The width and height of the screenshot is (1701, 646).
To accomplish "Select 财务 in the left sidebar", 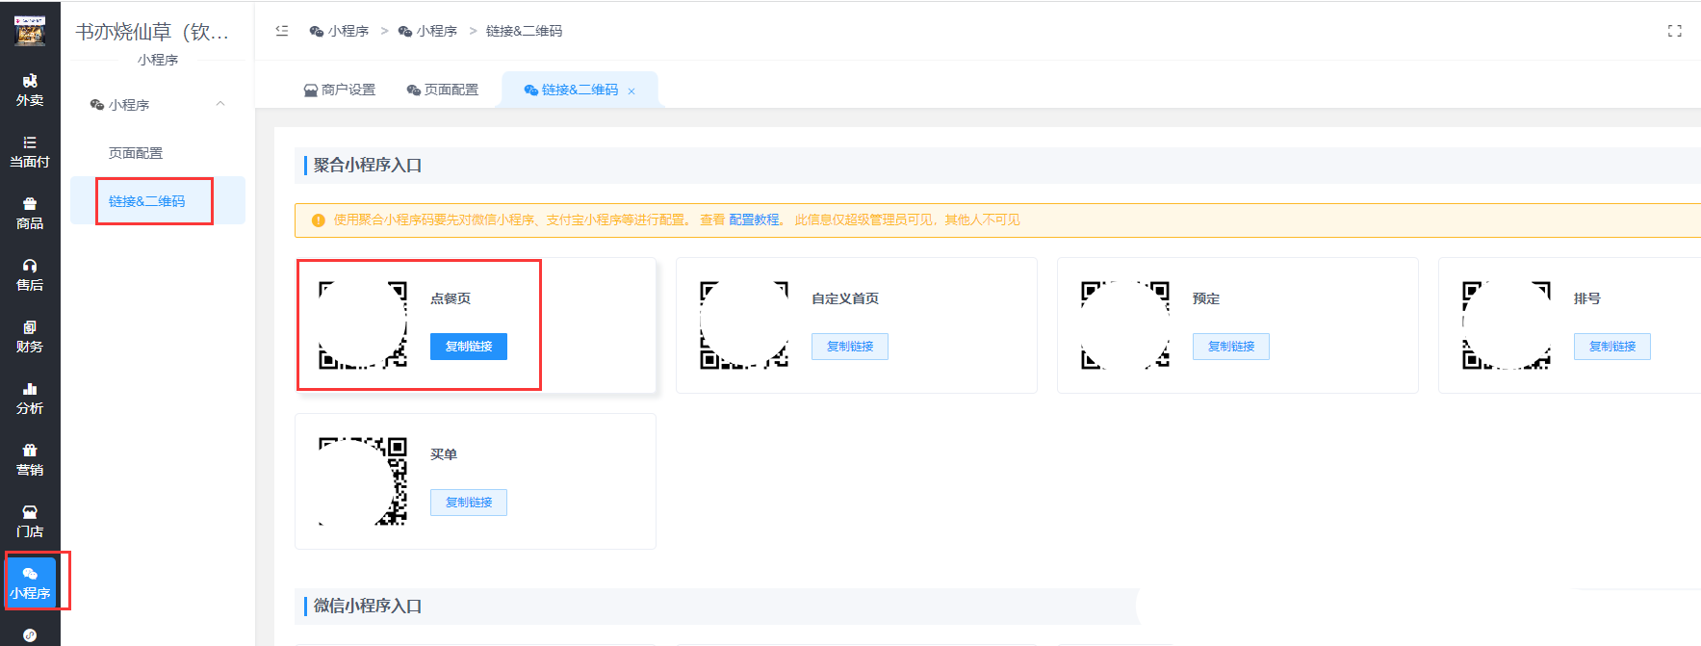I will 30,337.
